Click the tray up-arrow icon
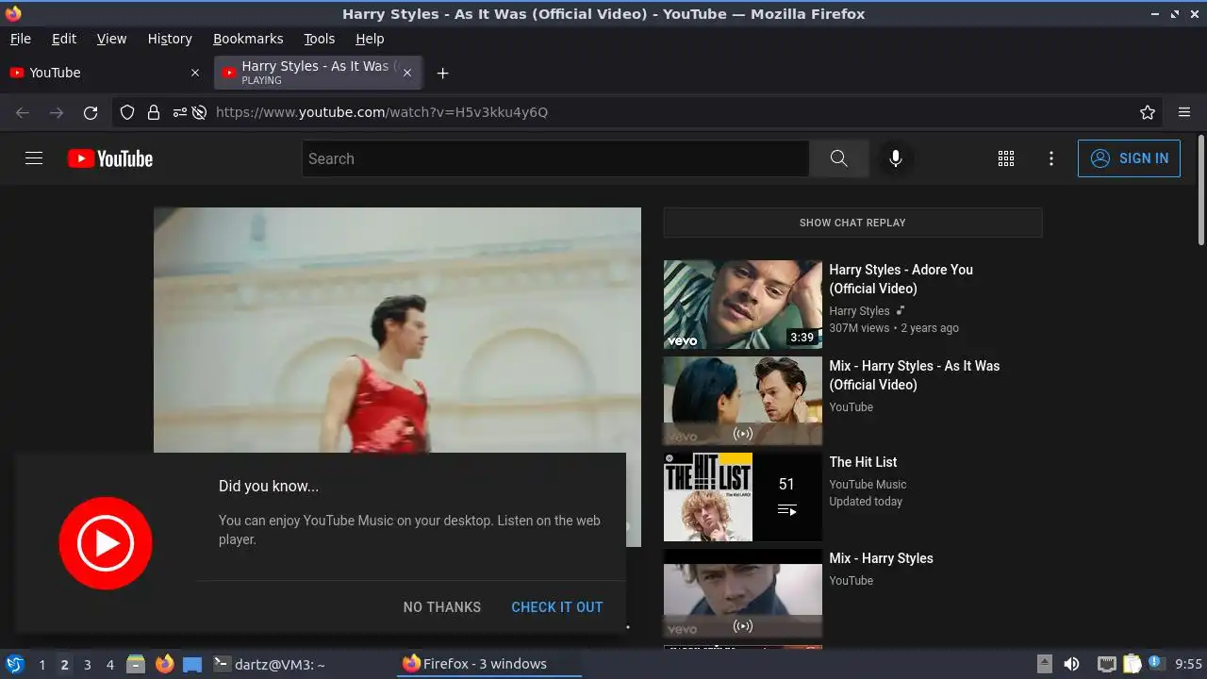This screenshot has width=1207, height=679. click(1045, 664)
